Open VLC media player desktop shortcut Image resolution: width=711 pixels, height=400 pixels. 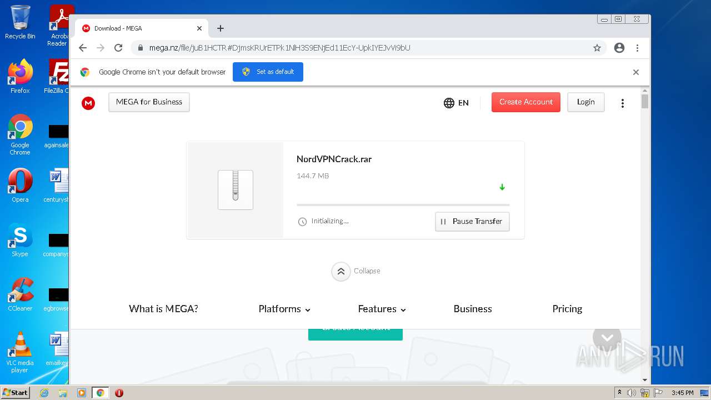pos(20,352)
